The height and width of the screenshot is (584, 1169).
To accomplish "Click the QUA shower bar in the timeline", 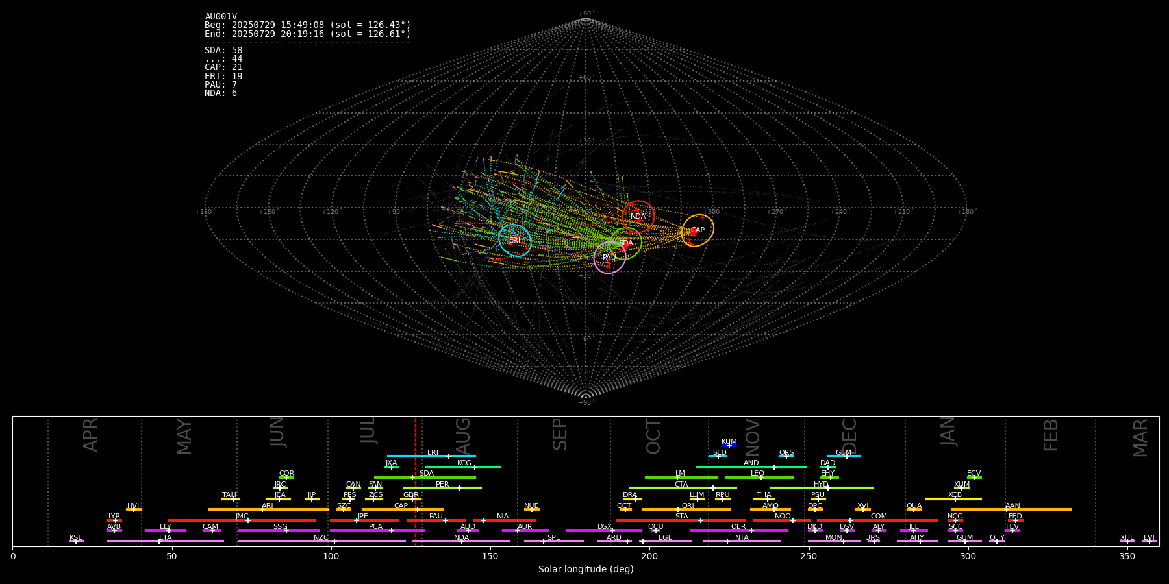I will point(914,509).
